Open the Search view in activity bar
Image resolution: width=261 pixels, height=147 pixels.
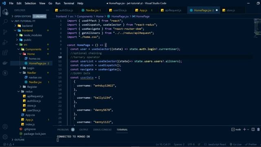click(5, 22)
